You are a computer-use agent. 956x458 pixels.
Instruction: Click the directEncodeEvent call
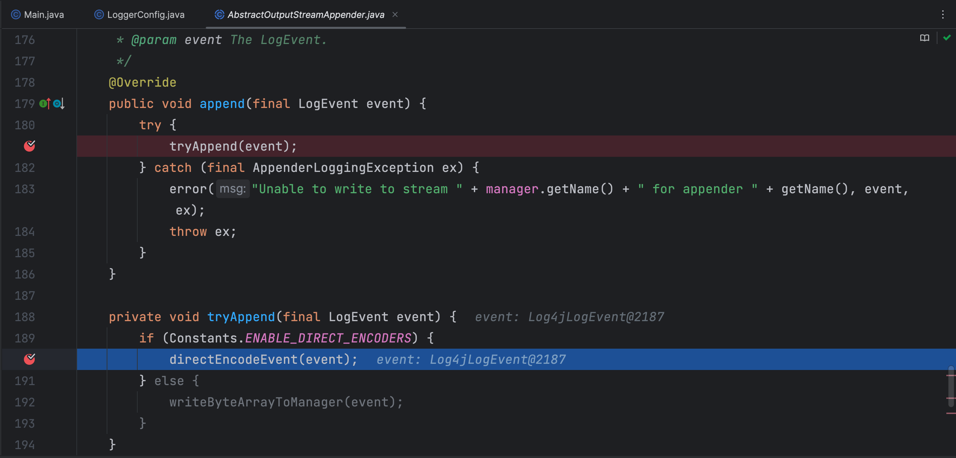[234, 359]
